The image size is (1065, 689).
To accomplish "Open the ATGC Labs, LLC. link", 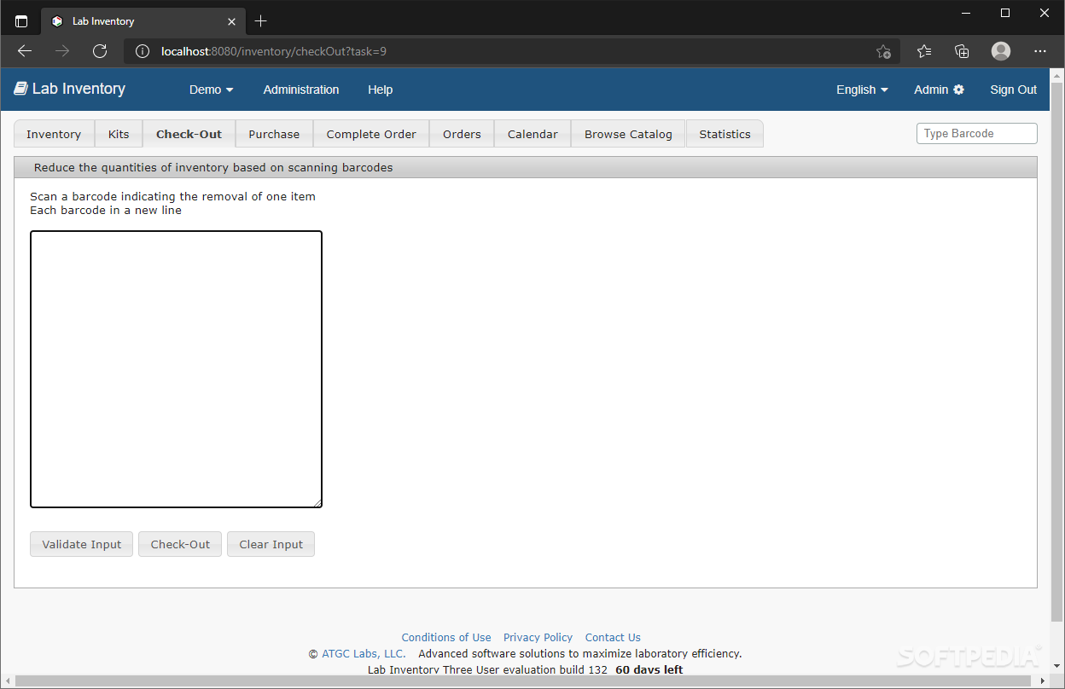I will click(364, 654).
